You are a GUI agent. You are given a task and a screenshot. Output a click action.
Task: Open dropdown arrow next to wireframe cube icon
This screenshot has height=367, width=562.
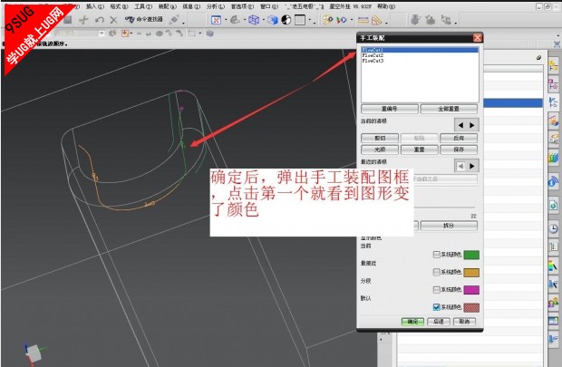click(x=264, y=21)
